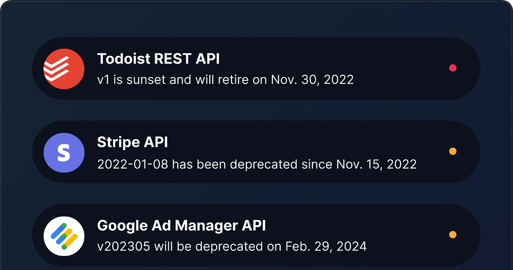Select the Todoist REST API title
The width and height of the screenshot is (513, 270).
(159, 59)
